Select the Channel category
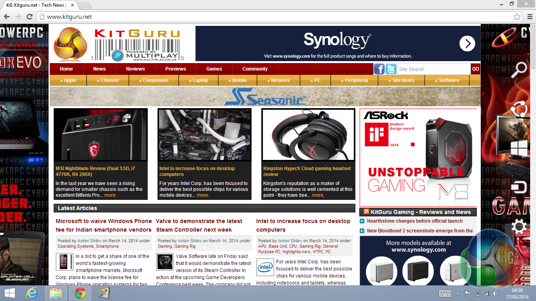Viewport: 536px width, 301px height. click(108, 80)
